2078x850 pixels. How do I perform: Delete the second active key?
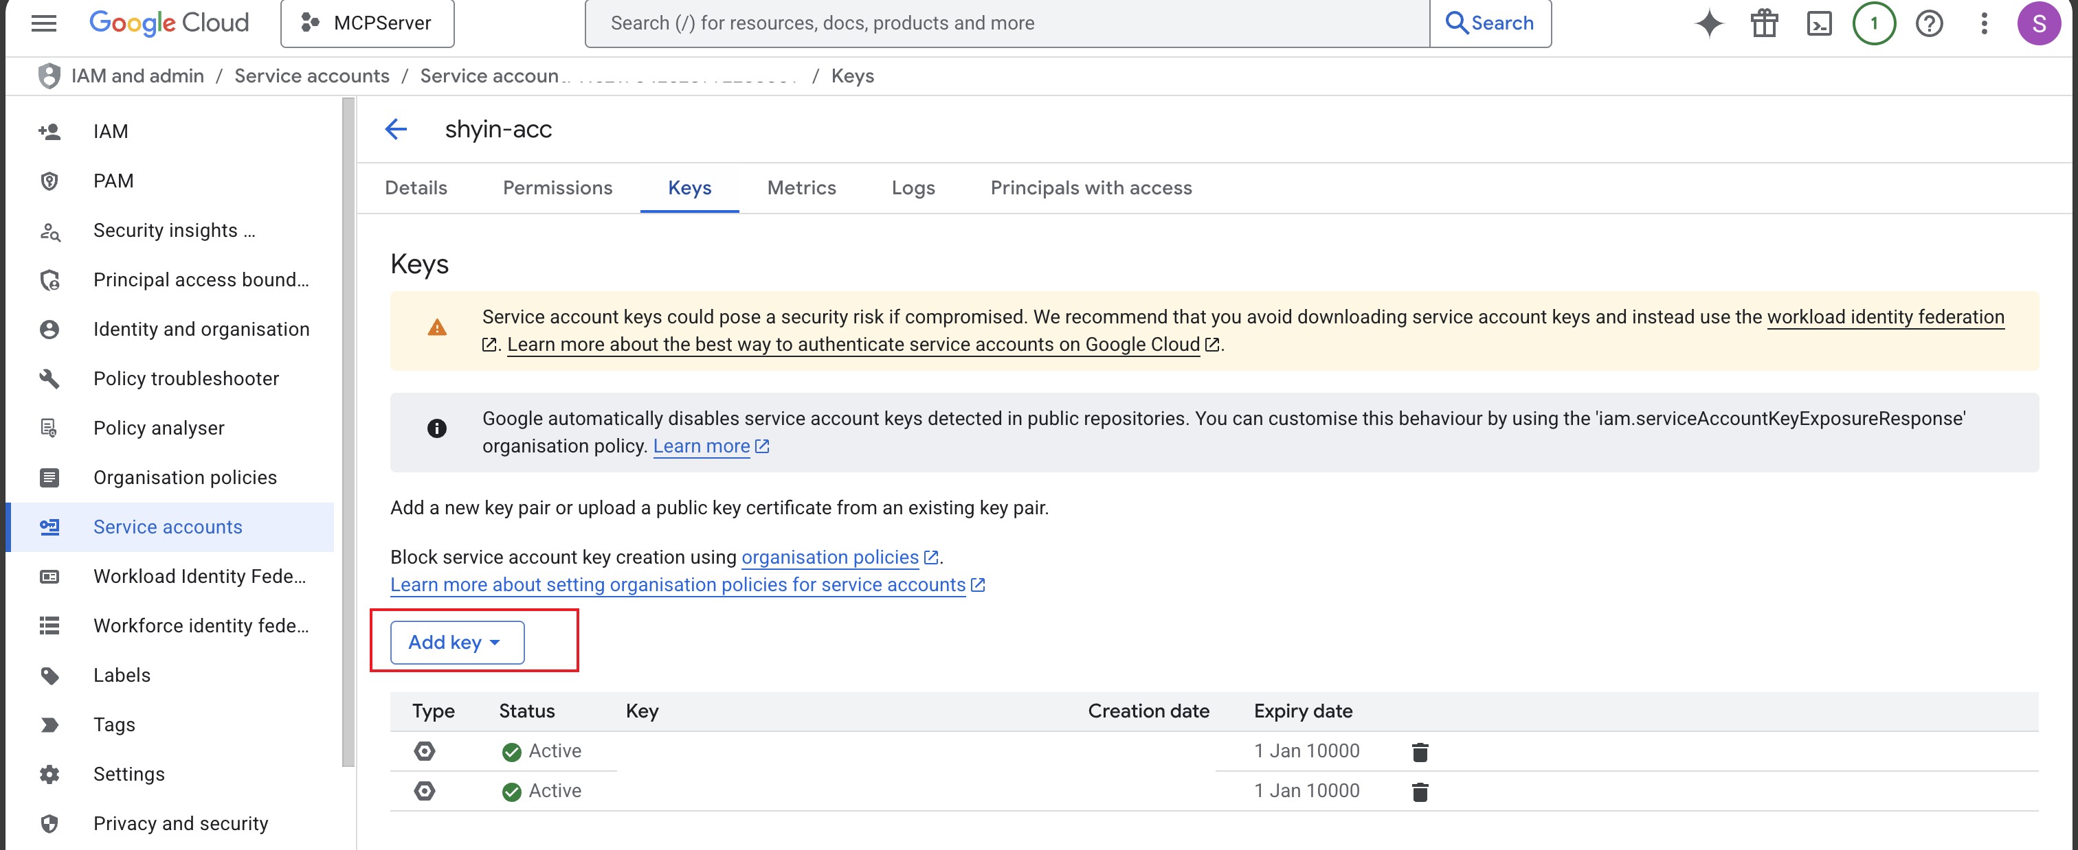1420,792
